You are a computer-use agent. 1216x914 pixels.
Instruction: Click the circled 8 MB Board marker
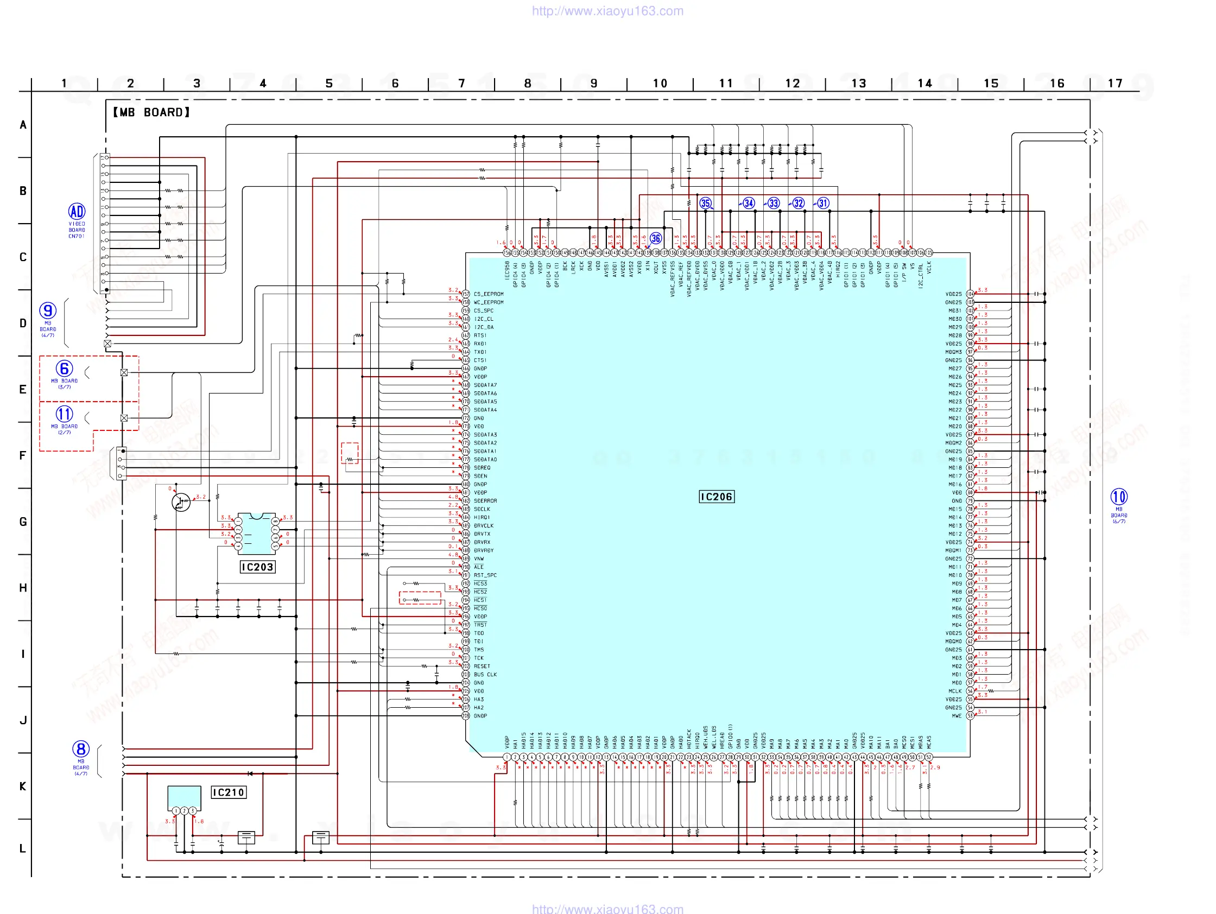point(81,749)
